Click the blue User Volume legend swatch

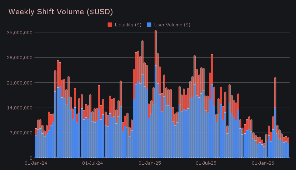pos(149,25)
